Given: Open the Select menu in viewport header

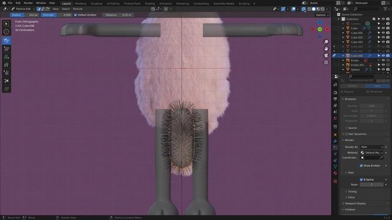Looking at the screenshot, I should click(x=66, y=9).
